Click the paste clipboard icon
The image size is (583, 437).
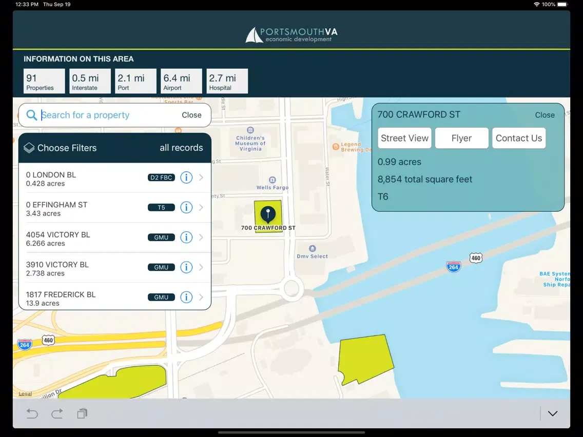tap(82, 413)
